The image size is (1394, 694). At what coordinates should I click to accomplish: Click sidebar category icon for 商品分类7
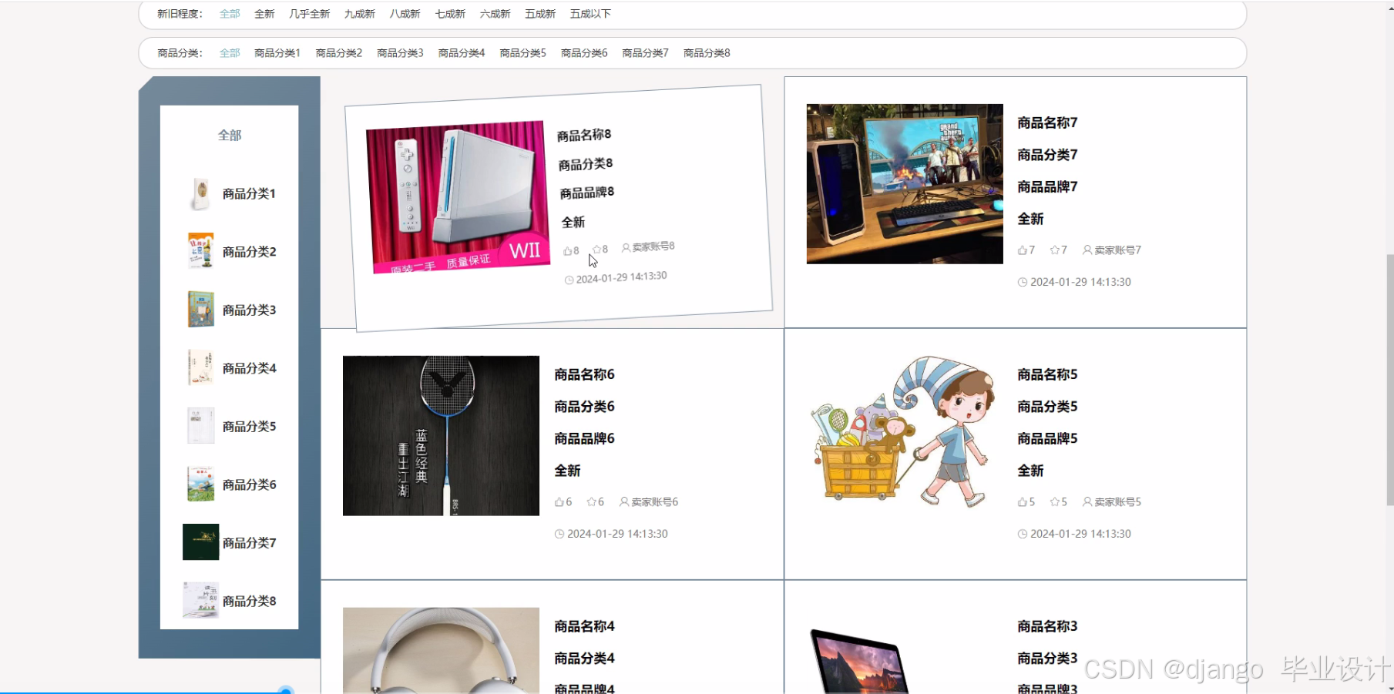[200, 542]
